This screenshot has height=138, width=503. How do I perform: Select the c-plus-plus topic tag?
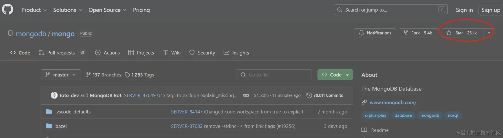pos(375,115)
